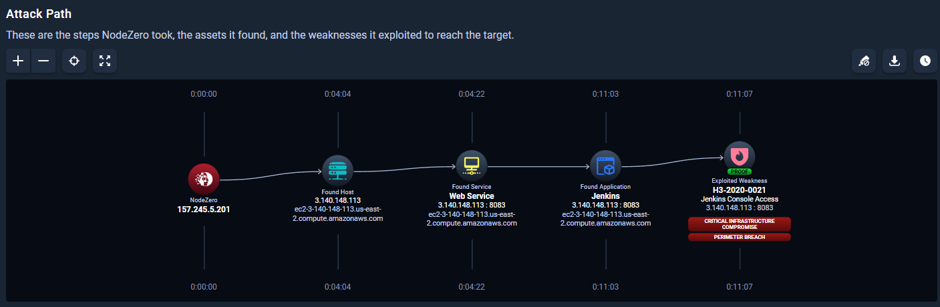Select the Web Service node icon
940x307 pixels.
coord(472,166)
